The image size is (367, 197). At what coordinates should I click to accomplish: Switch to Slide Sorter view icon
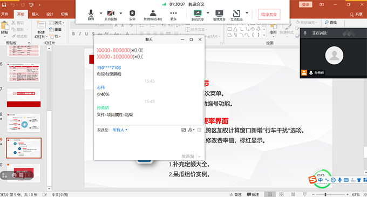click(281, 194)
